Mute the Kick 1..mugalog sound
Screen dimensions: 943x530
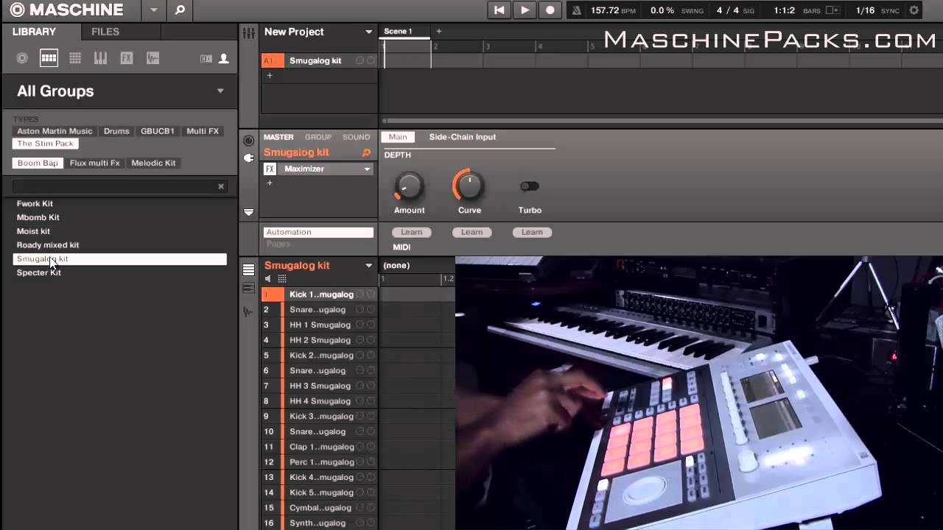360,294
